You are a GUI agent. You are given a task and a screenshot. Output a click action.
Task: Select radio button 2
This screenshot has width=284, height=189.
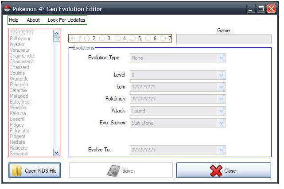click(x=87, y=39)
